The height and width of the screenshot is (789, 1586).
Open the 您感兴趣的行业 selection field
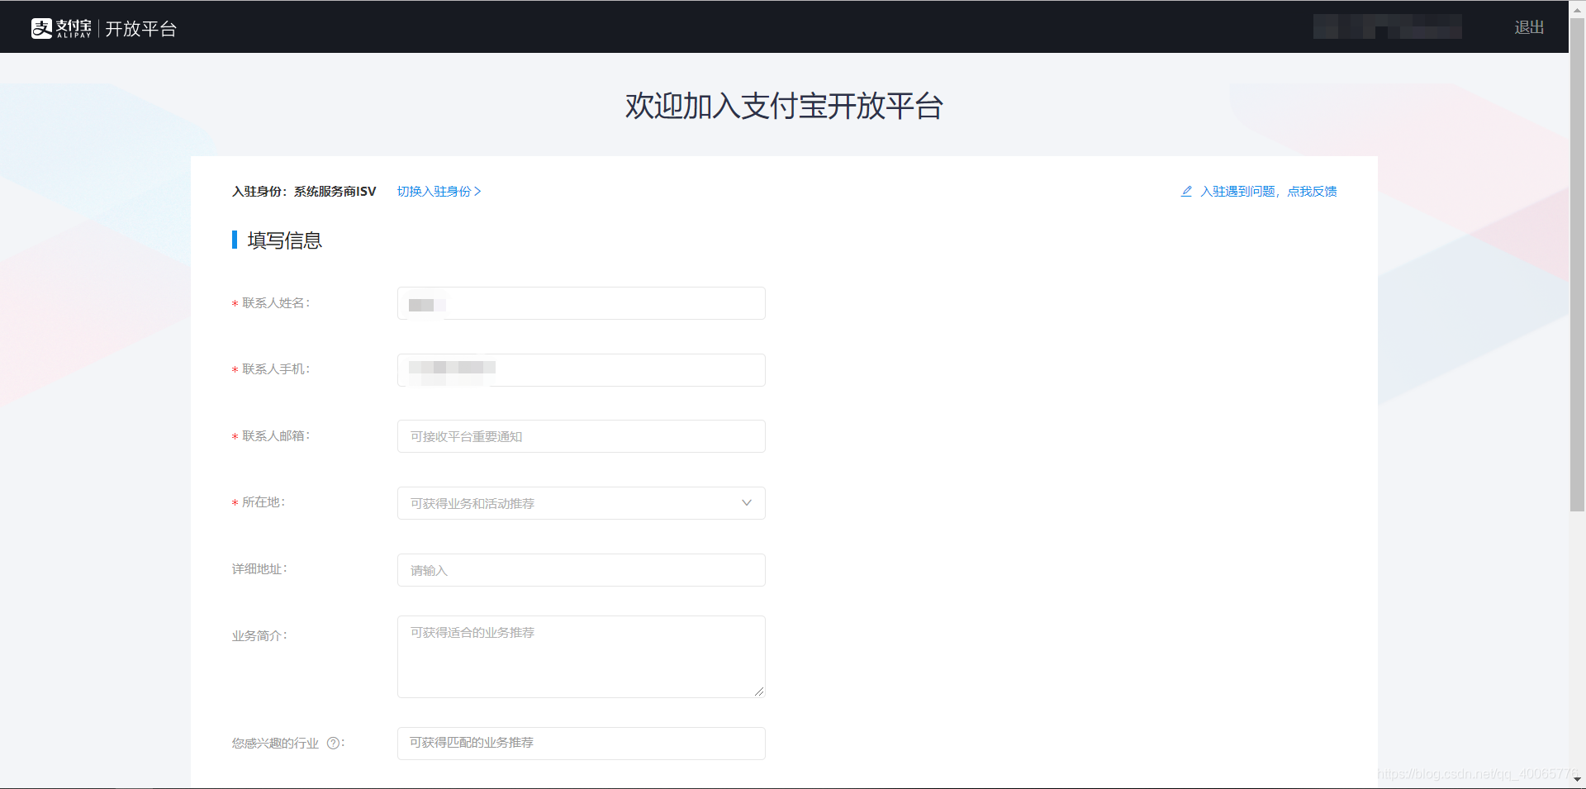coord(581,744)
